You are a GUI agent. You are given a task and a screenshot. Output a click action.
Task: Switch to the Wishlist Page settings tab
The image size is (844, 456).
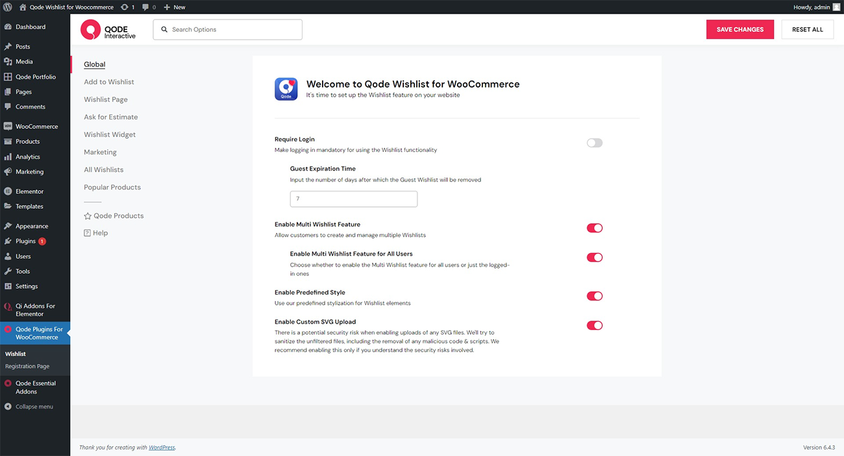[106, 100]
